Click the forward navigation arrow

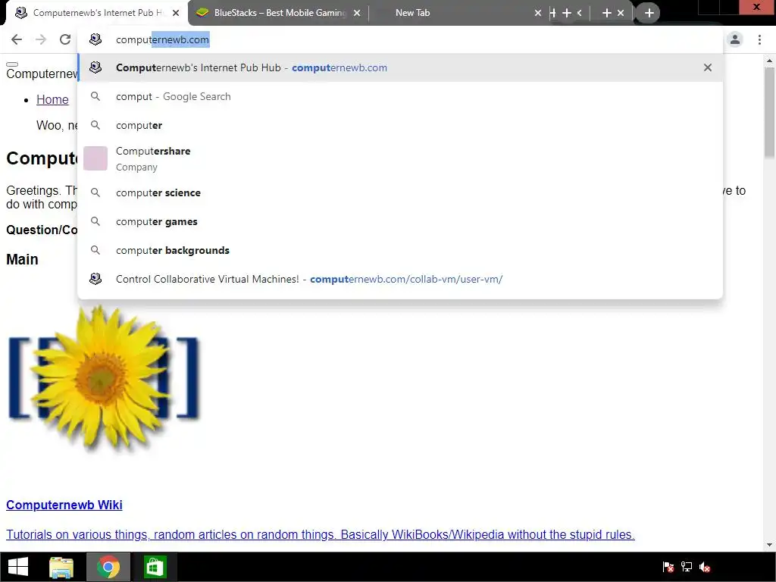(41, 39)
